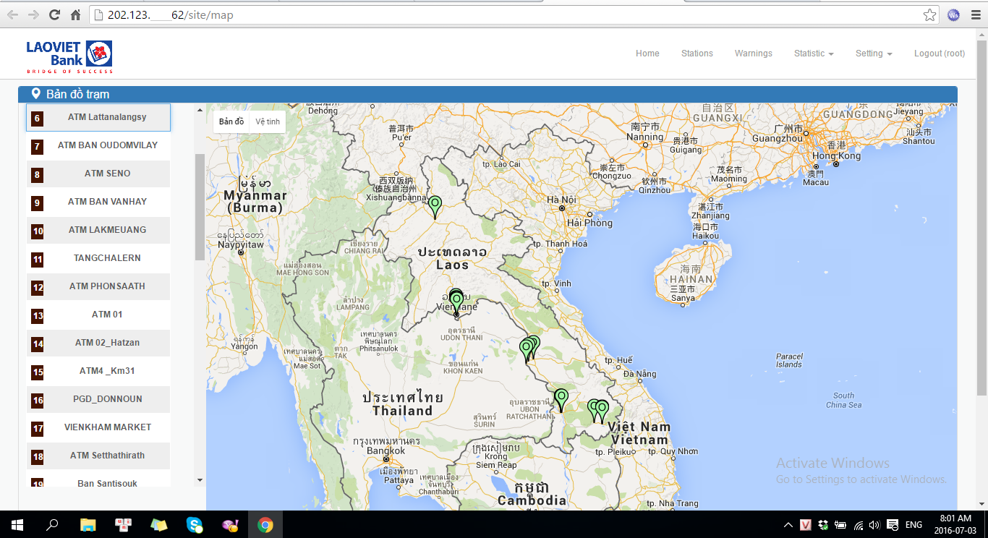The image size is (988, 538).
Task: Go to the Home page link
Action: tap(647, 54)
